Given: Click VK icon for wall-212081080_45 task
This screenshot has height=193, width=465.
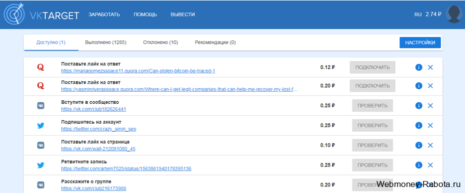Looking at the screenshot, I should pos(40,145).
